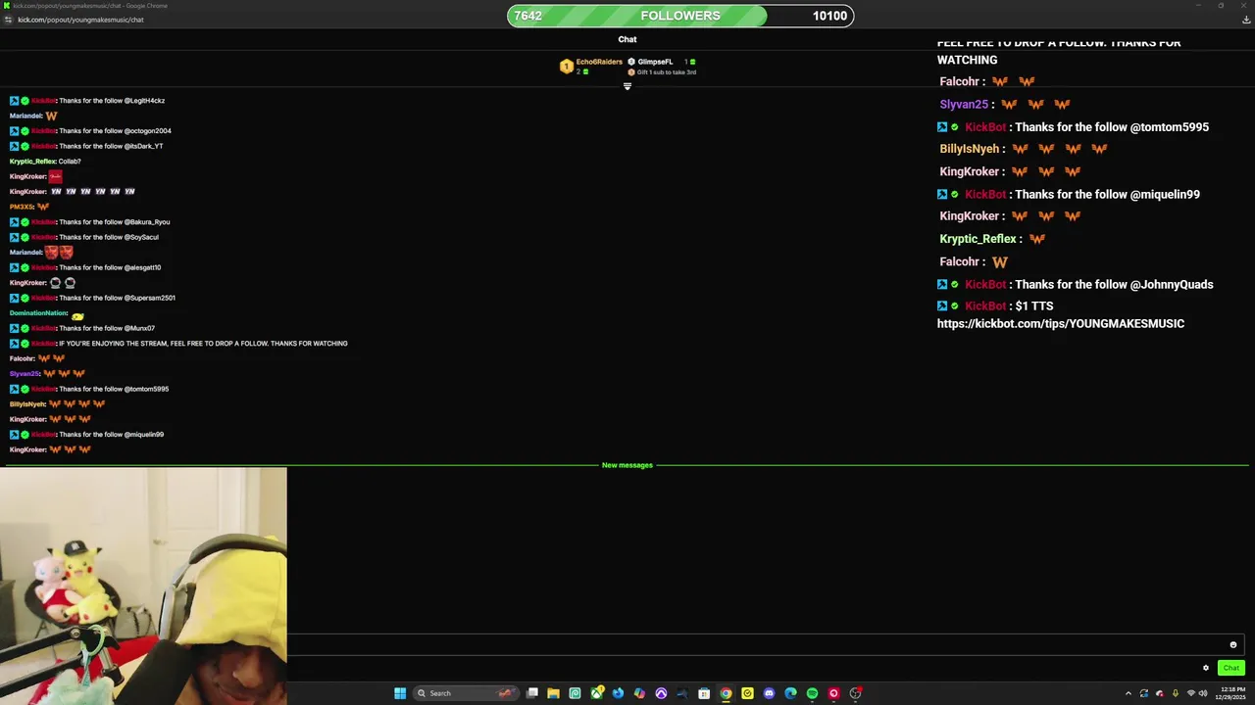The height and width of the screenshot is (705, 1255).
Task: Click 'Thanks for the follow @Bakura_Ryou' message
Action: [x=114, y=222]
